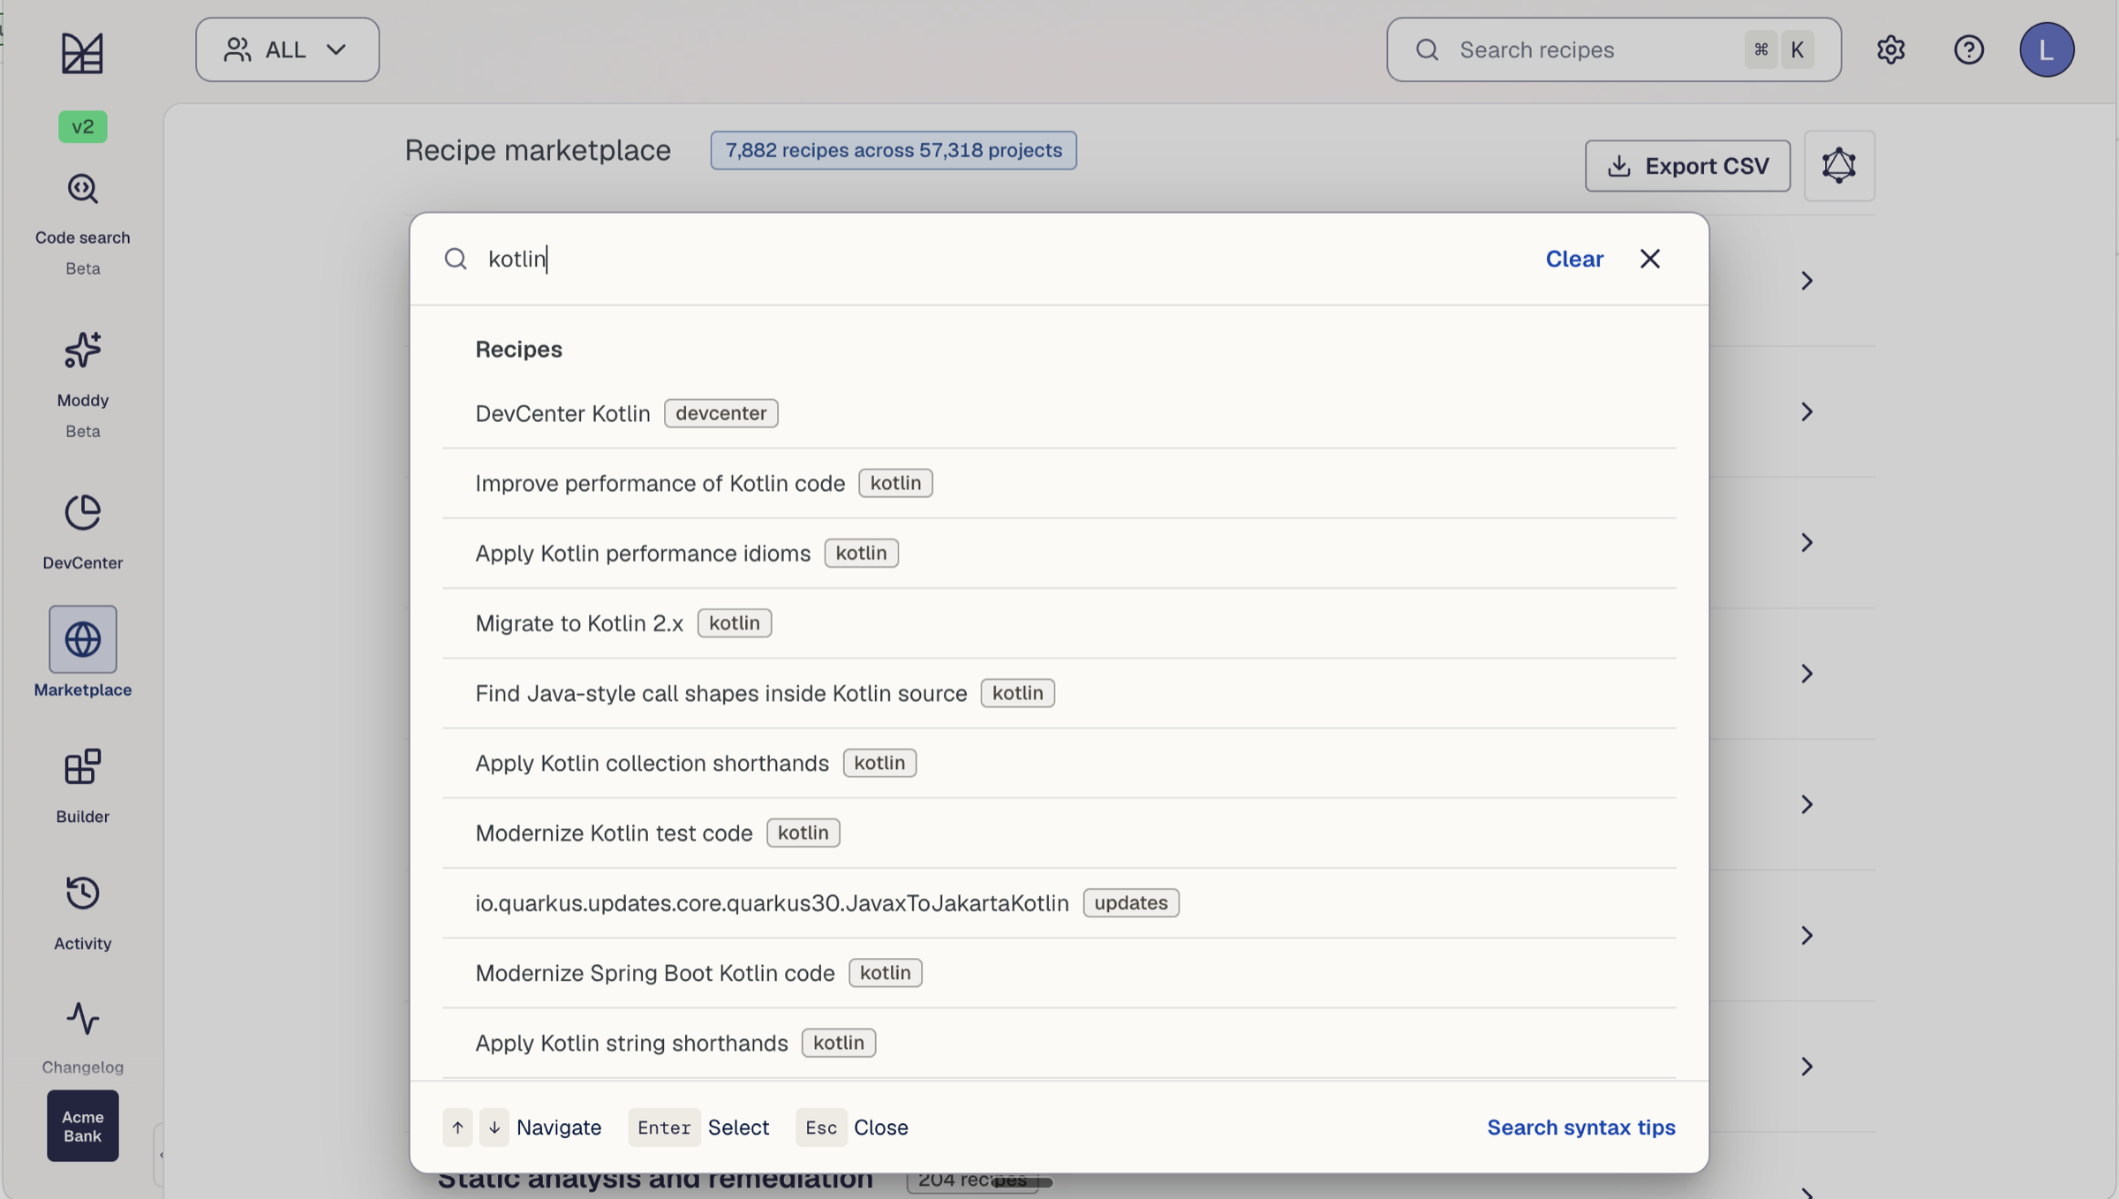Click the down arrow navigate key
This screenshot has width=2119, height=1199.
(494, 1127)
